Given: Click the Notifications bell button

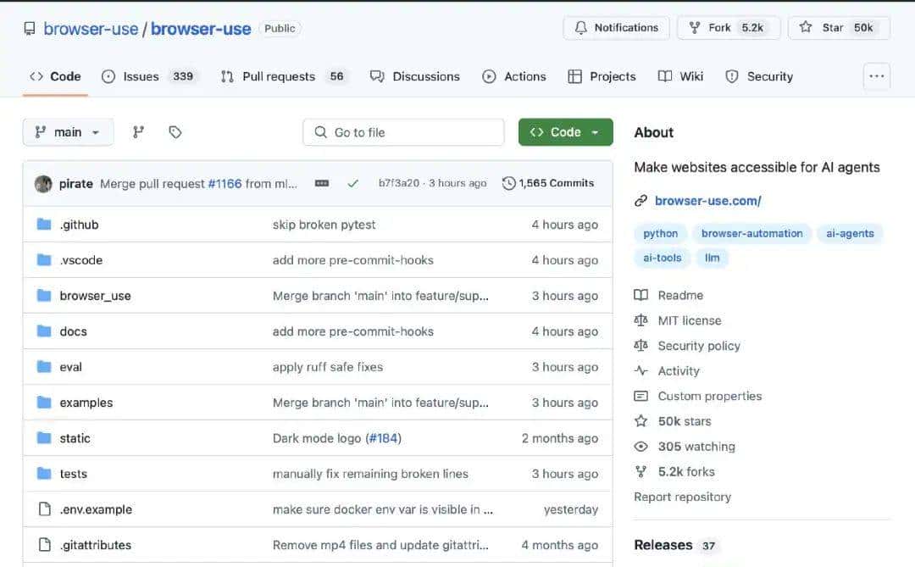Looking at the screenshot, I should [616, 28].
